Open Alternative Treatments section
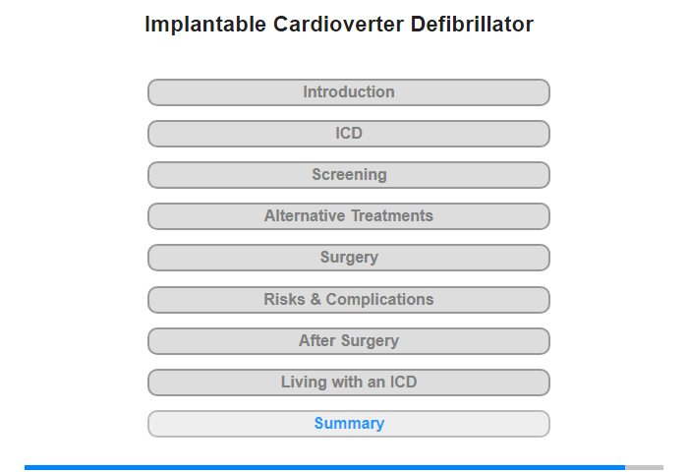This screenshot has width=688, height=472. [x=348, y=216]
